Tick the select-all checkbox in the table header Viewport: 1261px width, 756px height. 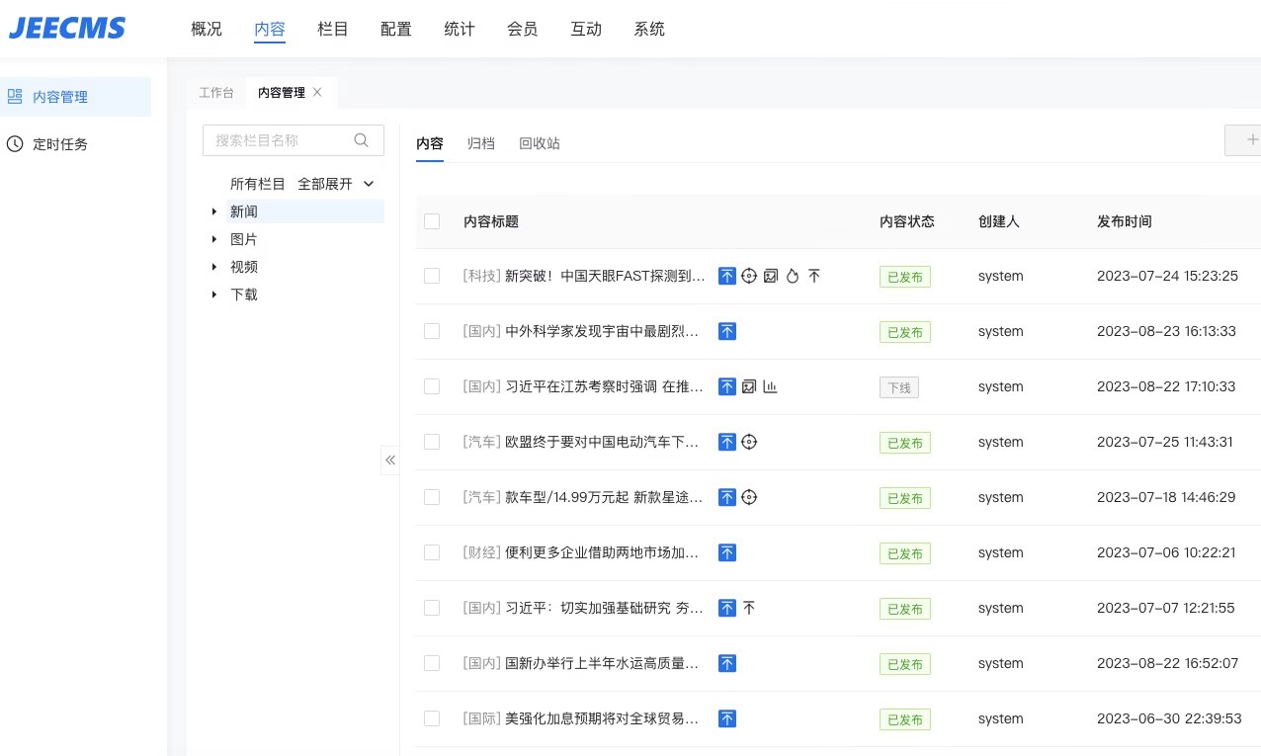click(x=432, y=221)
